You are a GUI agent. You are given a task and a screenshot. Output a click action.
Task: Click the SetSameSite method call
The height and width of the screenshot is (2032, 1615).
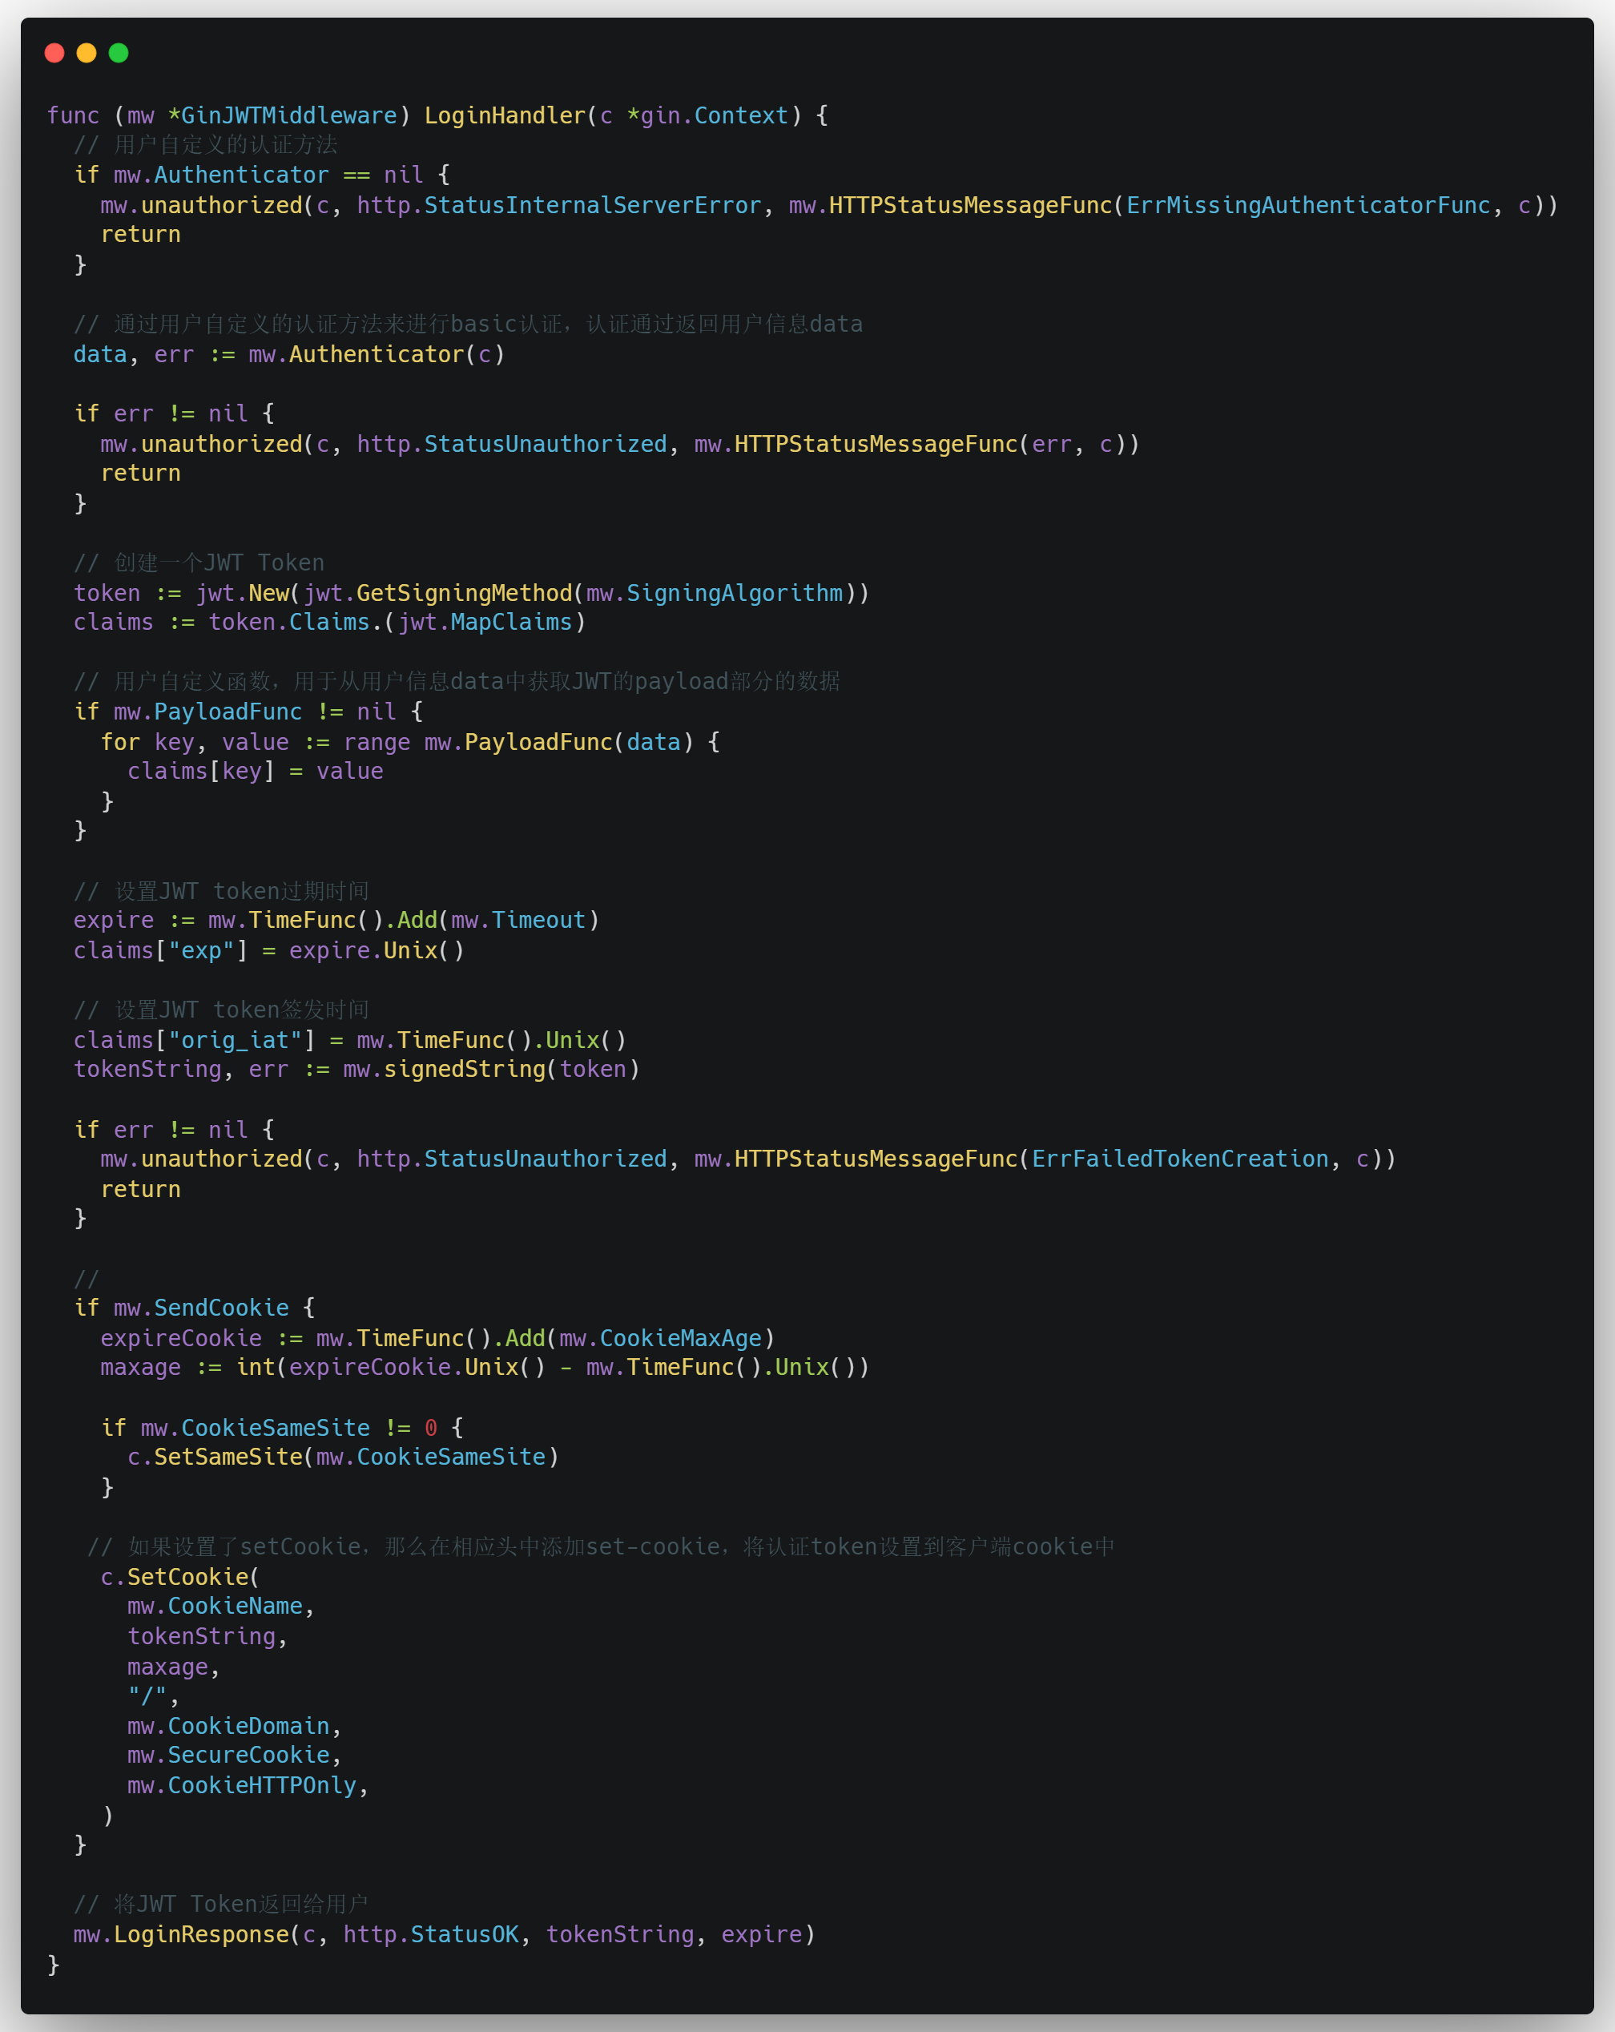coord(228,1456)
